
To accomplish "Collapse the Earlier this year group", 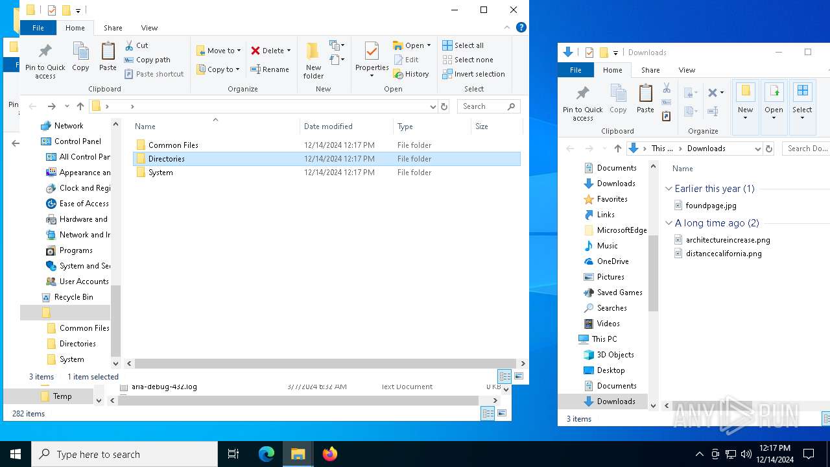I will 669,189.
